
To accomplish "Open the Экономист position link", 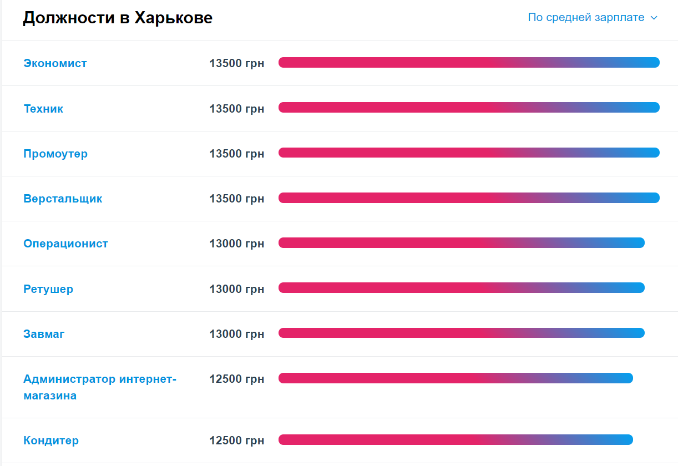I will [55, 63].
